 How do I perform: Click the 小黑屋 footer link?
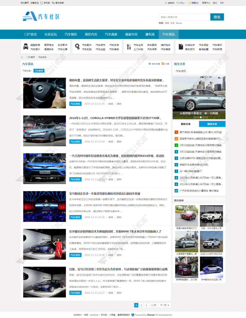[x=112, y=315]
